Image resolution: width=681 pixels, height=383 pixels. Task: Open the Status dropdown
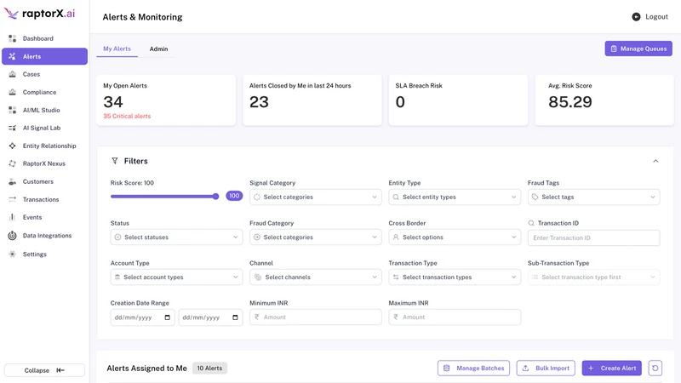coord(176,237)
